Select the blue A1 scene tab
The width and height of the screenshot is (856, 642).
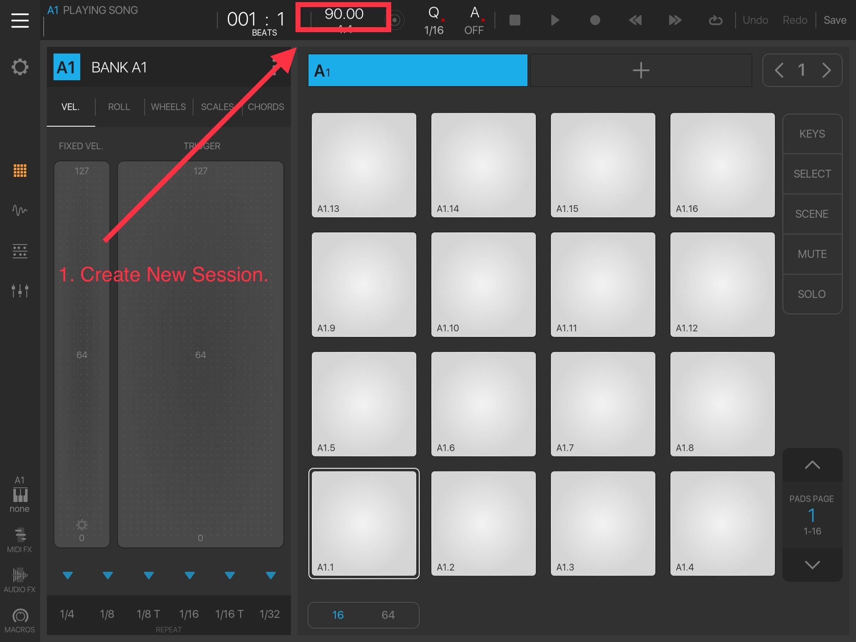click(418, 70)
